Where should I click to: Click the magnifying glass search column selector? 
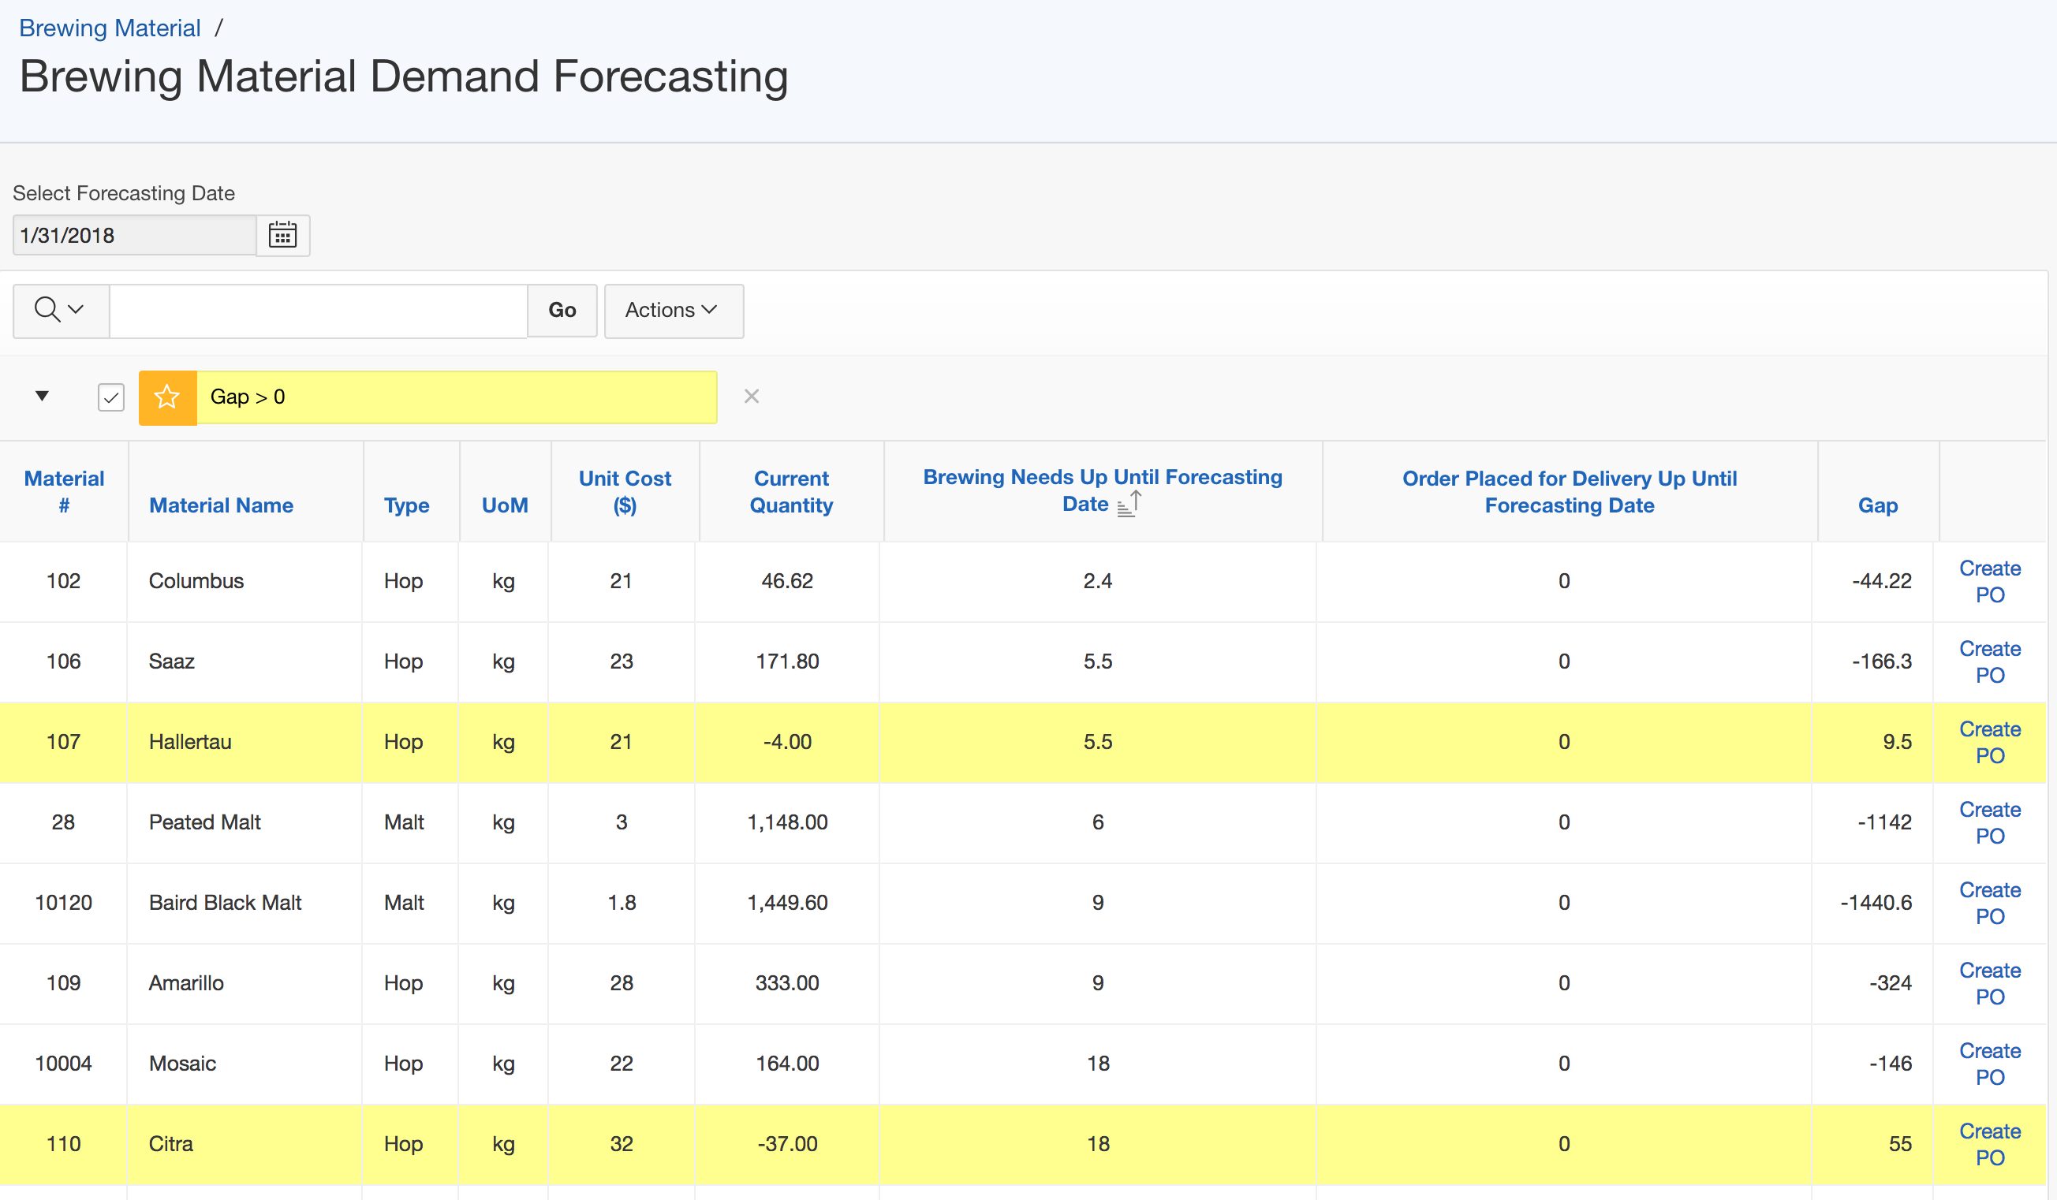pyautogui.click(x=60, y=310)
